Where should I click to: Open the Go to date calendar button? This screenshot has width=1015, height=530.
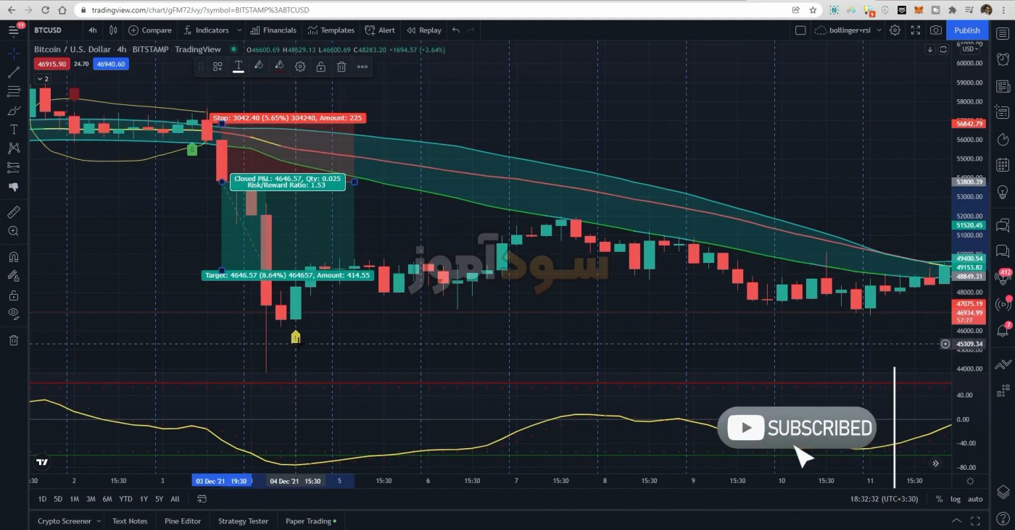[202, 499]
